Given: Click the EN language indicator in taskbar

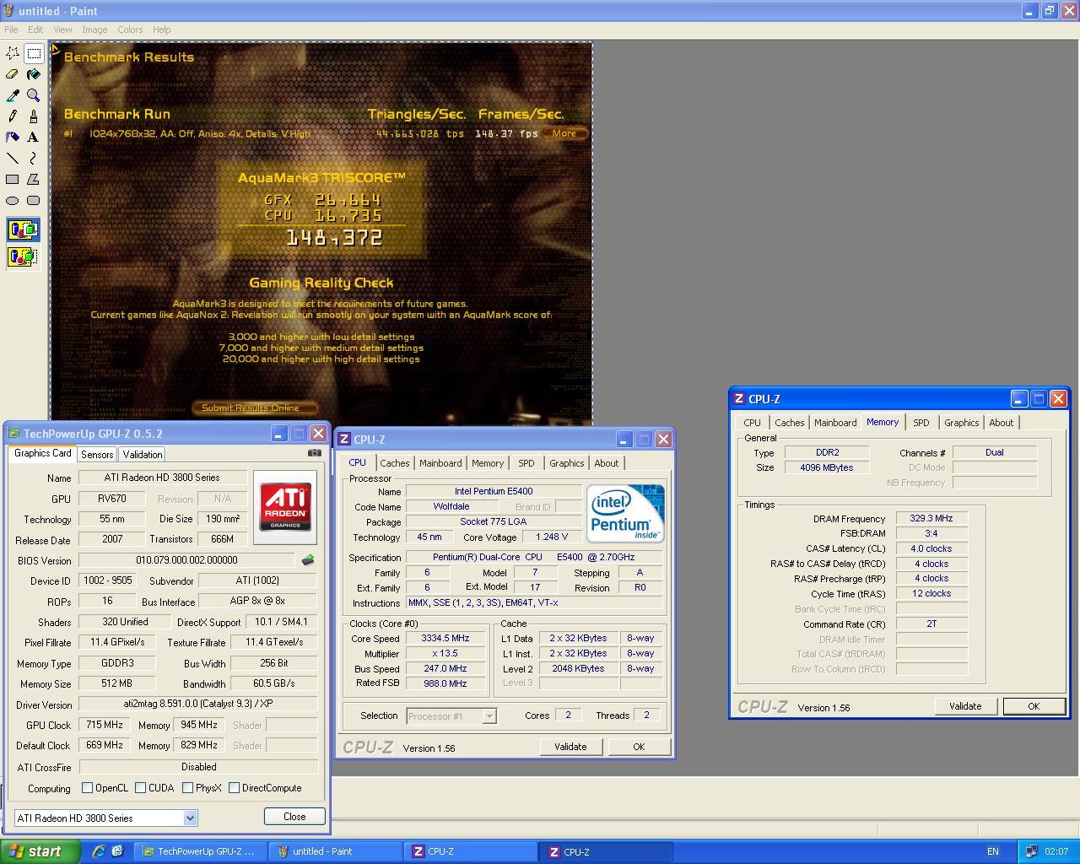Looking at the screenshot, I should [x=992, y=851].
